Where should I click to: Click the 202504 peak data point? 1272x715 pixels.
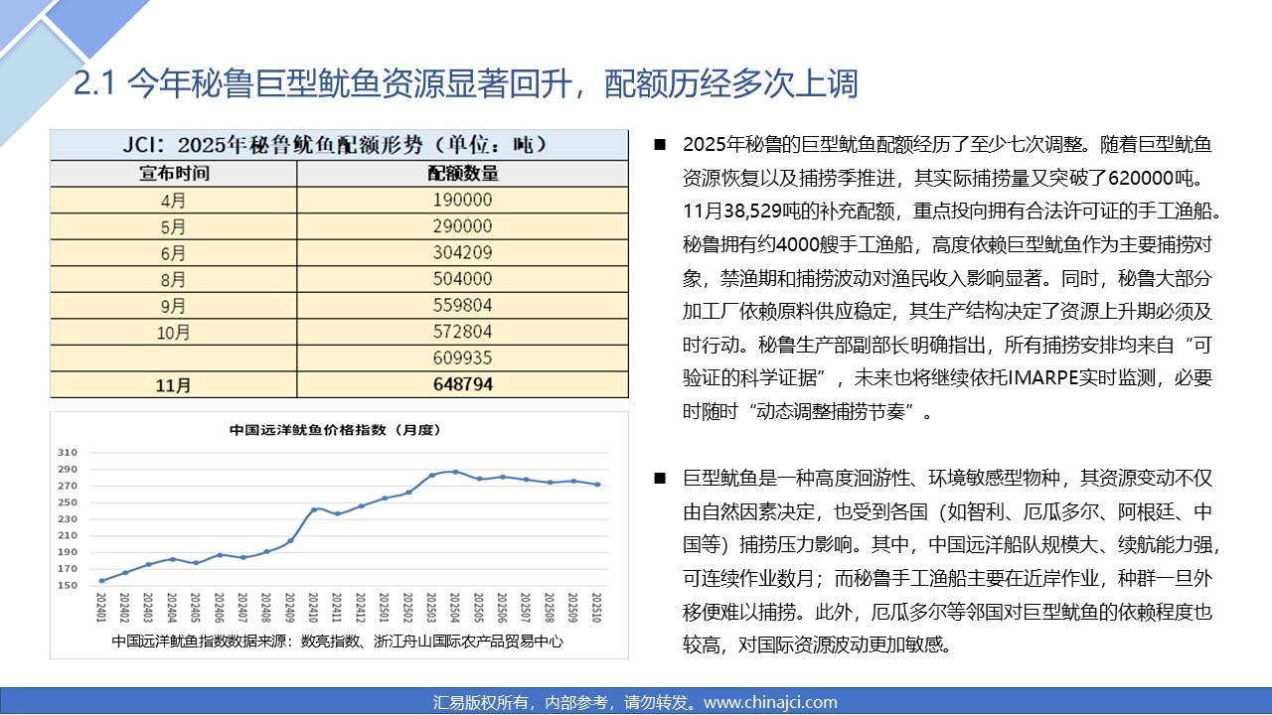point(455,472)
